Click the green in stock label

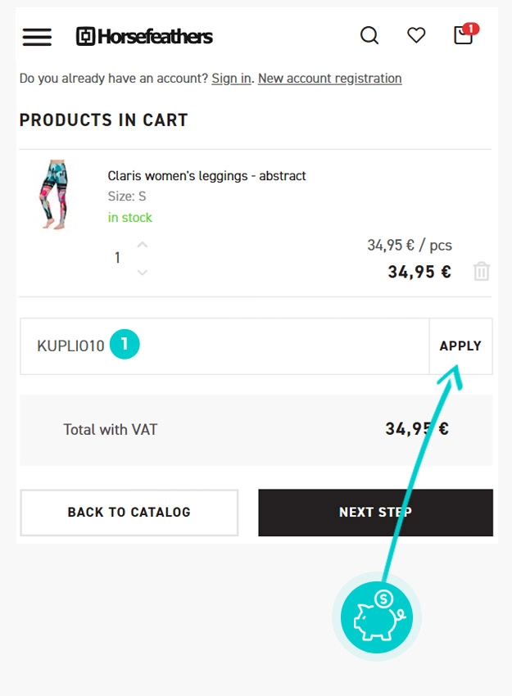(x=129, y=218)
